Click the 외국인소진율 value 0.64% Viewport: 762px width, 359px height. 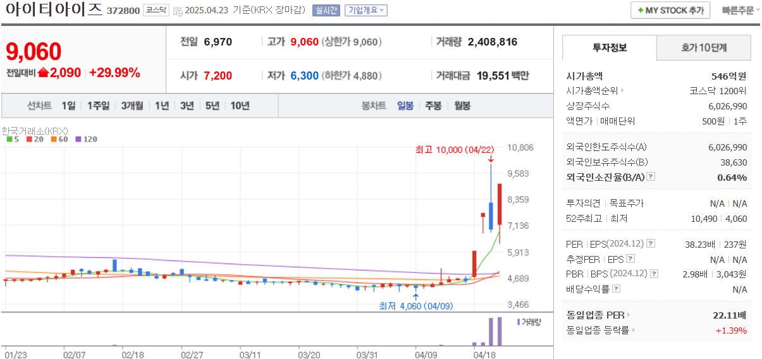pos(732,177)
